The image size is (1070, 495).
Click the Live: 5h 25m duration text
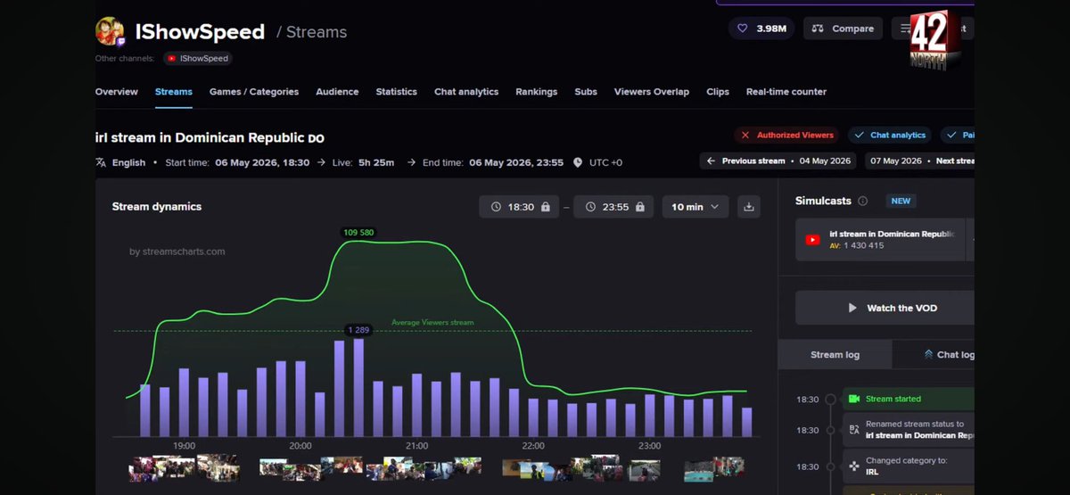pyautogui.click(x=363, y=163)
